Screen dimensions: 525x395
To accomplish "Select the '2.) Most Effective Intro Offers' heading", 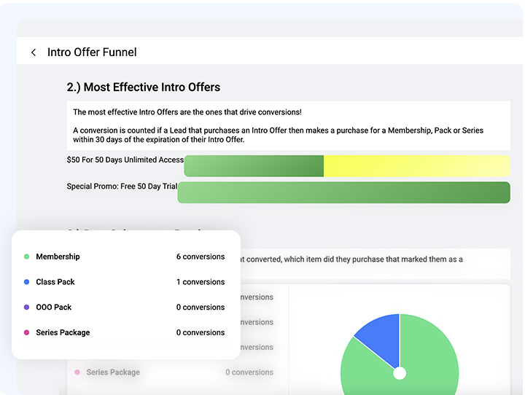I will click(x=144, y=87).
